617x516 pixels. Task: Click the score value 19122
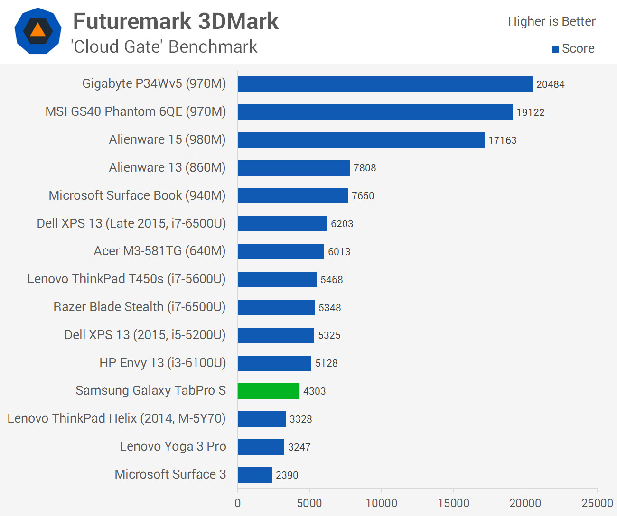pos(531,112)
